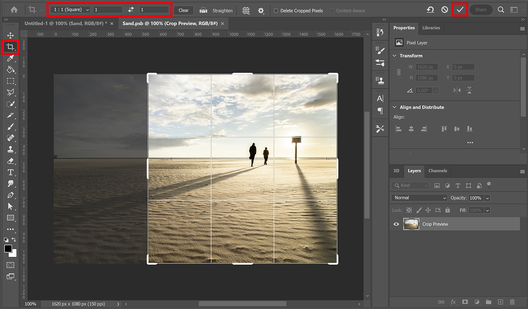Open the crop overlay grid options

pos(246,11)
